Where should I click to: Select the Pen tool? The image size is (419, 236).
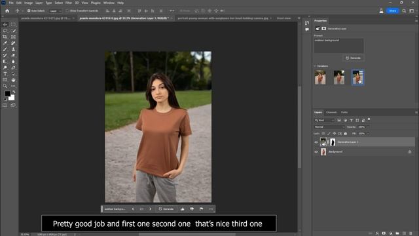click(x=13, y=68)
